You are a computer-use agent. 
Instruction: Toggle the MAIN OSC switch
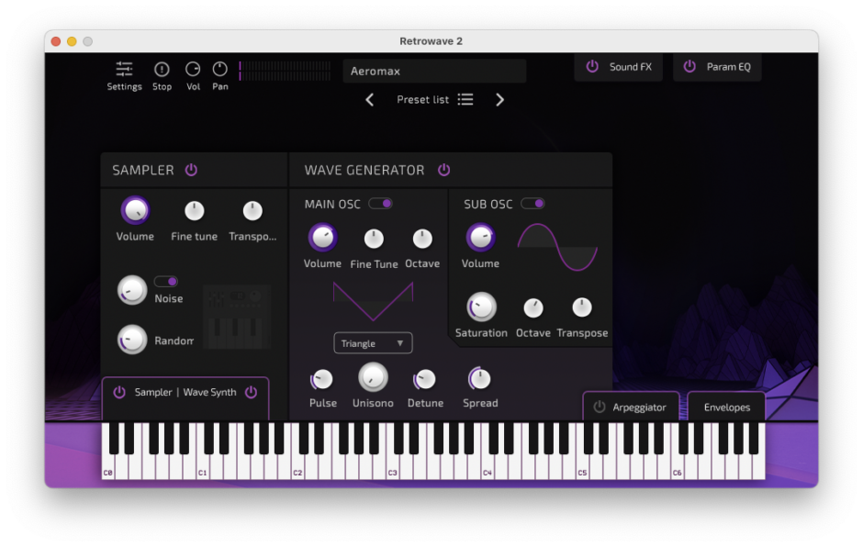click(380, 203)
